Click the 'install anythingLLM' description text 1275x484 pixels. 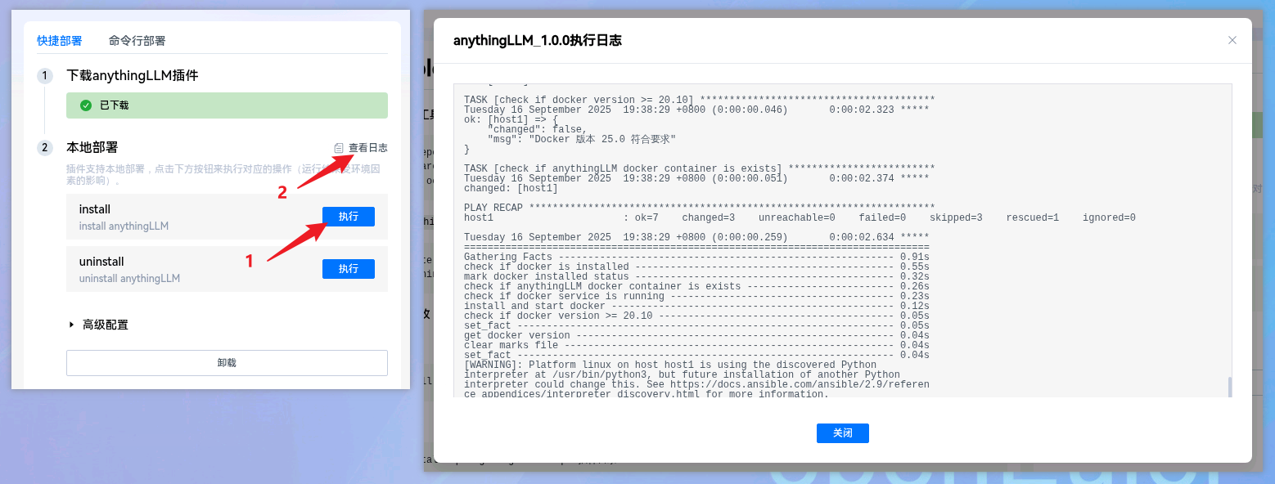124,226
